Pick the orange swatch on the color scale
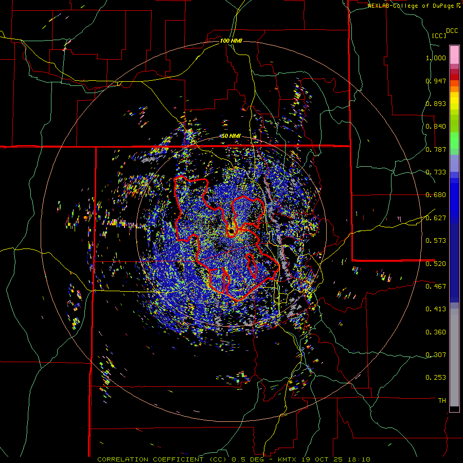Viewport: 463px width, 463px height. coord(454,89)
